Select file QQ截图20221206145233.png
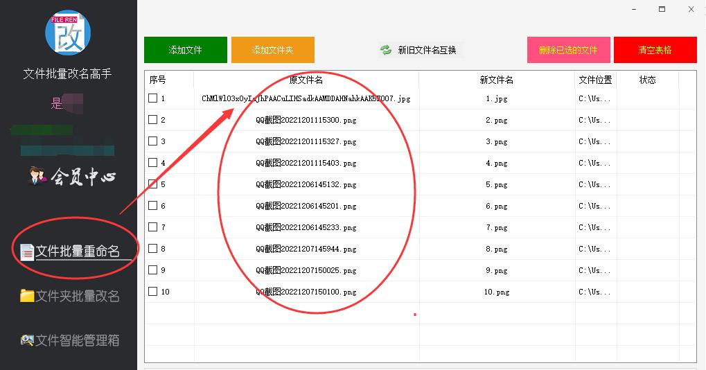The width and height of the screenshot is (706, 370). pos(306,227)
